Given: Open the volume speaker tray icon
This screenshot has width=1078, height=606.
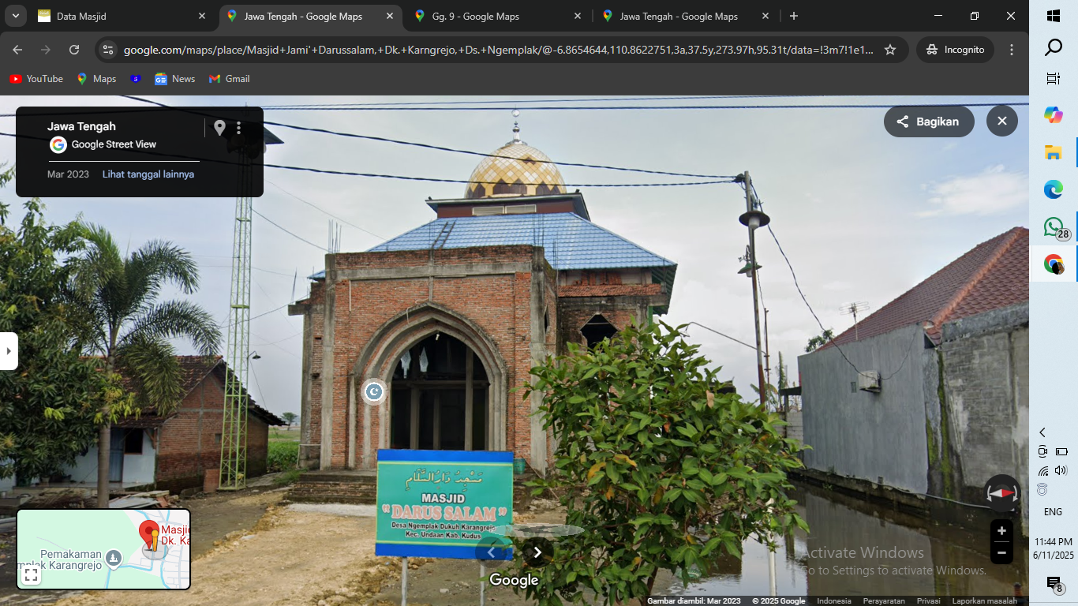Looking at the screenshot, I should coord(1061,471).
